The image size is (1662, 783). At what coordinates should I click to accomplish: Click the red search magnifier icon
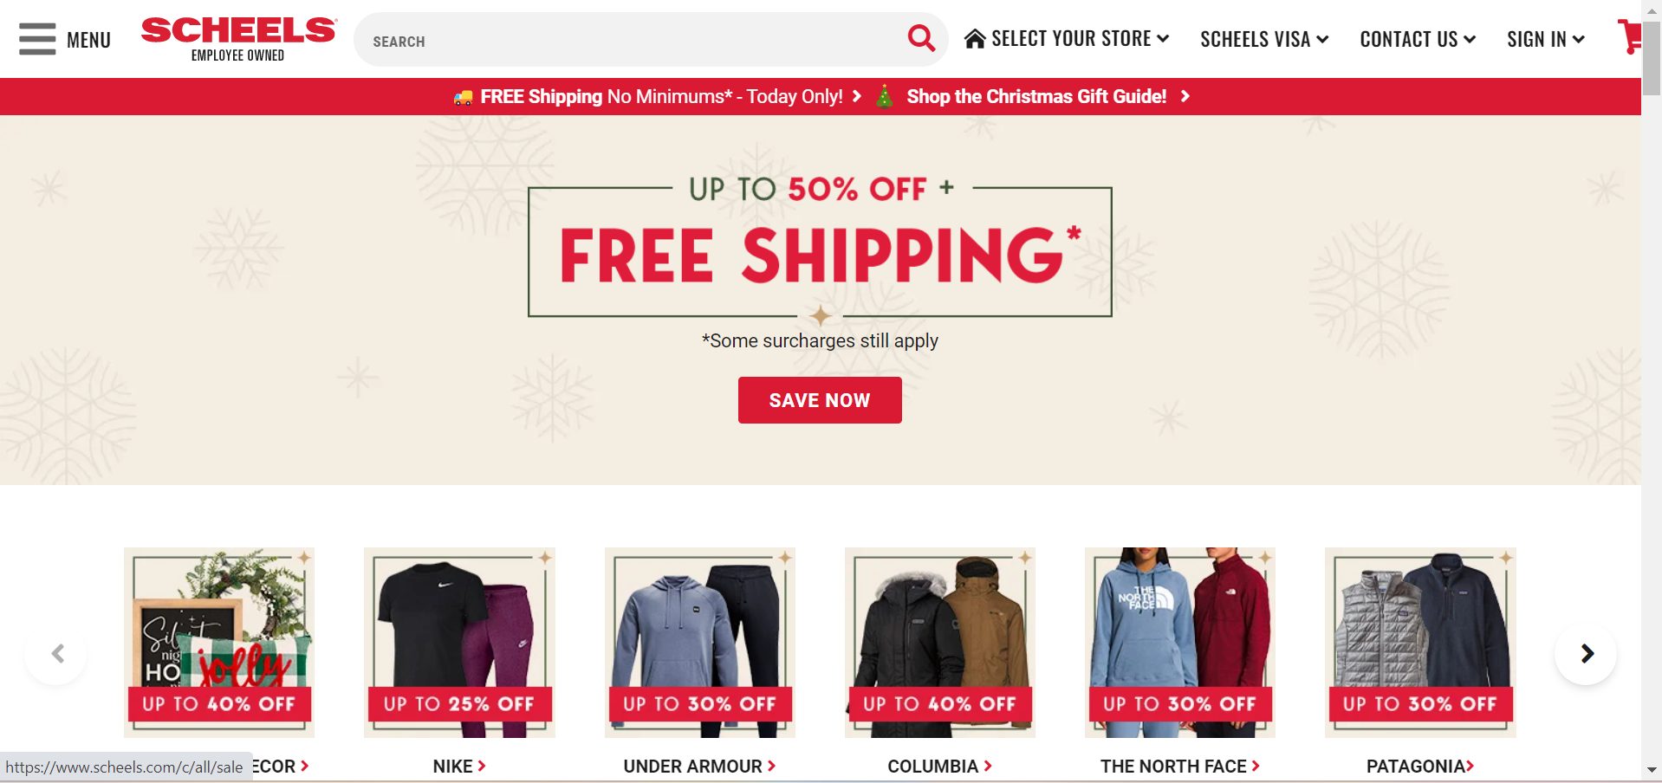click(x=921, y=38)
